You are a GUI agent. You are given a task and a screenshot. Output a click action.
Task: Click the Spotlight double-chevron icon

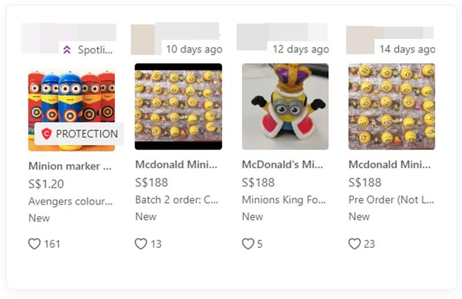67,50
